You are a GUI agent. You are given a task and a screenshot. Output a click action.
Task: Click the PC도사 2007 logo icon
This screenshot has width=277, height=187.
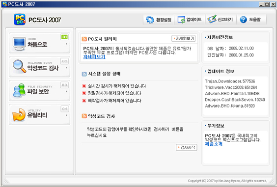pos(20,20)
